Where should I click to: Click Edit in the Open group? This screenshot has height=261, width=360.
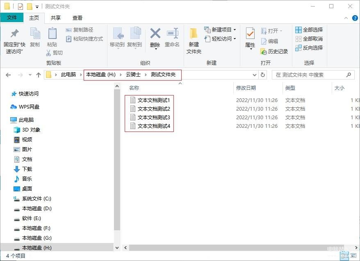[x=269, y=41]
